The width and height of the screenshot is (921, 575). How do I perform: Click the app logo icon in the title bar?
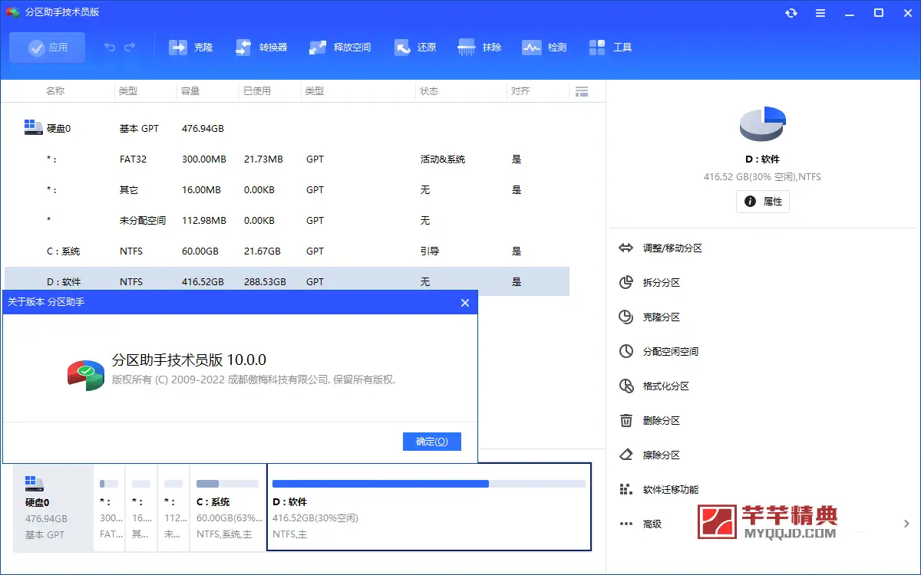point(12,12)
